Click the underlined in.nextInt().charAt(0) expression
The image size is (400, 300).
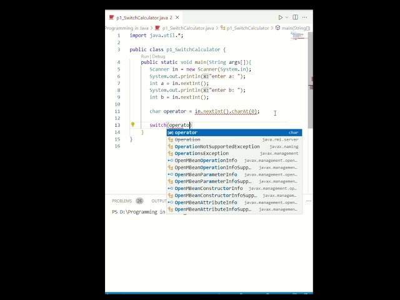point(227,111)
